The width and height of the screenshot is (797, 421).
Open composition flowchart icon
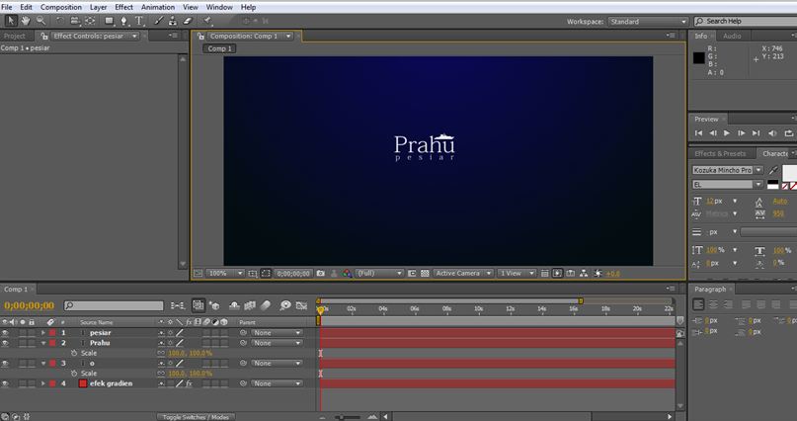point(584,273)
